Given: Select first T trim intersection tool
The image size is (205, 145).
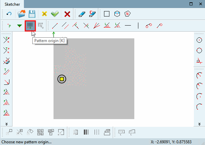Looking at the screenshot, I should 6,40.
